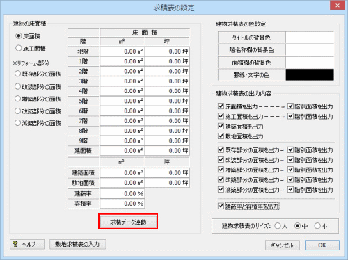
Task: Toggle 階別面積を出力 beside 床面積を出力
Action: (x=290, y=106)
